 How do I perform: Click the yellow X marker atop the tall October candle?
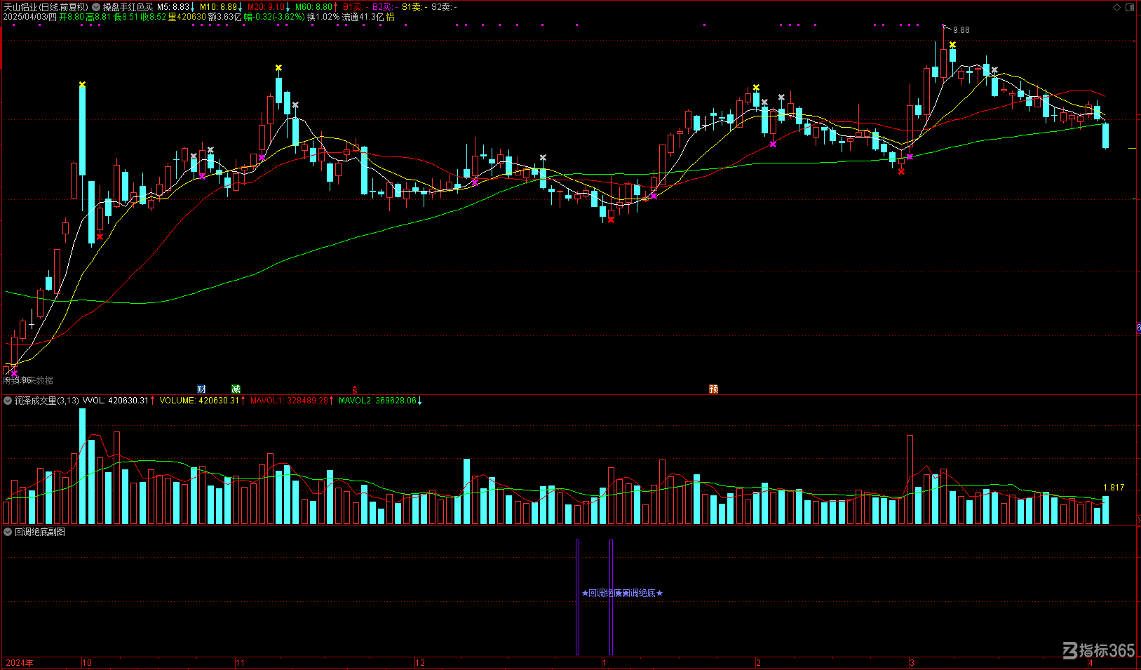82,85
